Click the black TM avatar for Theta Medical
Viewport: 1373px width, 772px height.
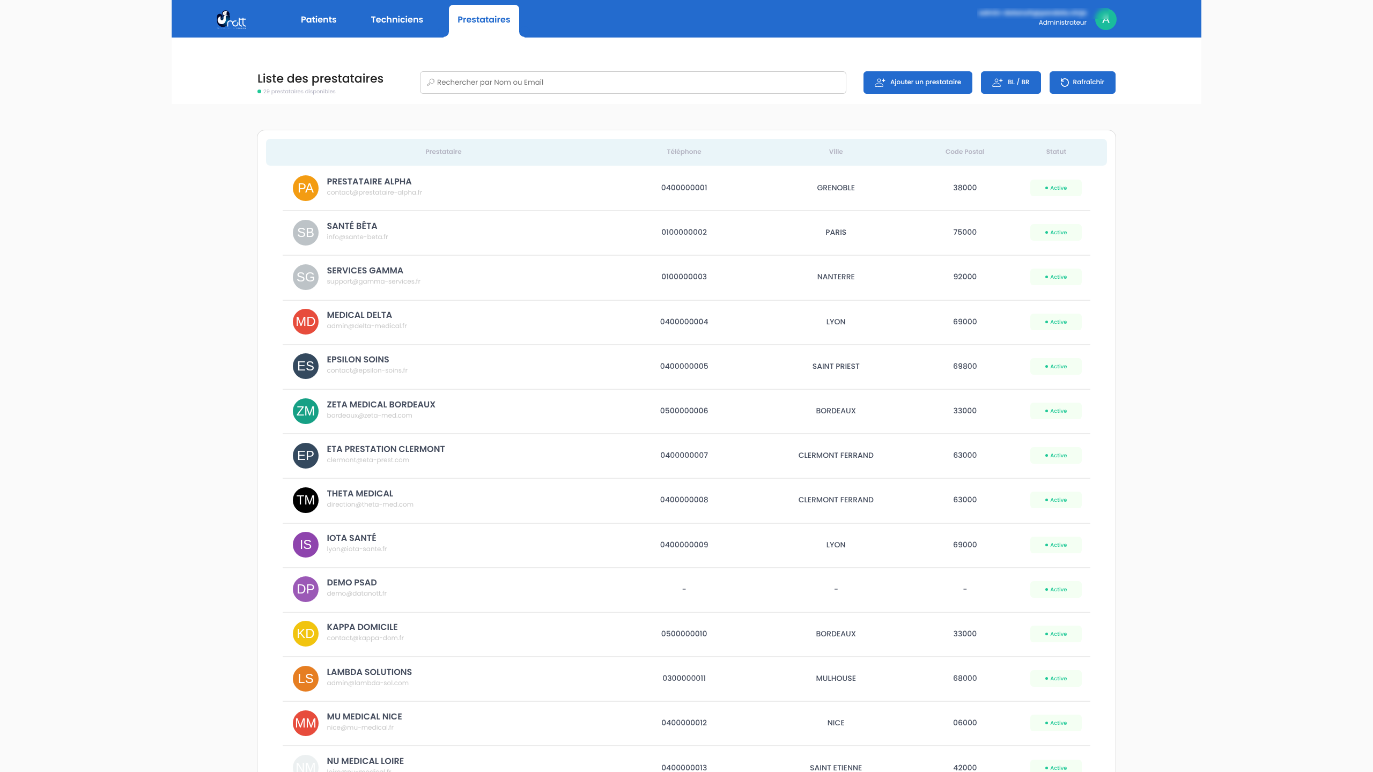(x=305, y=500)
